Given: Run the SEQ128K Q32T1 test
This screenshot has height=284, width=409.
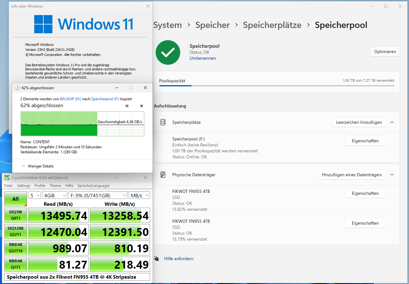Looking at the screenshot, I should click(16, 232).
